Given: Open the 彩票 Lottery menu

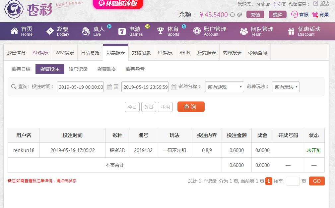Looking at the screenshot, I should click(58, 31).
